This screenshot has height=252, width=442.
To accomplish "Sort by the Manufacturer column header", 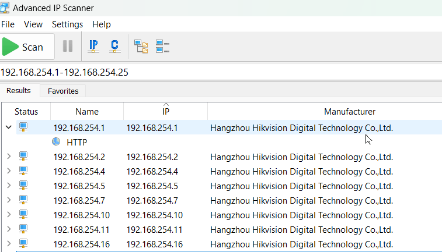I will (x=349, y=112).
